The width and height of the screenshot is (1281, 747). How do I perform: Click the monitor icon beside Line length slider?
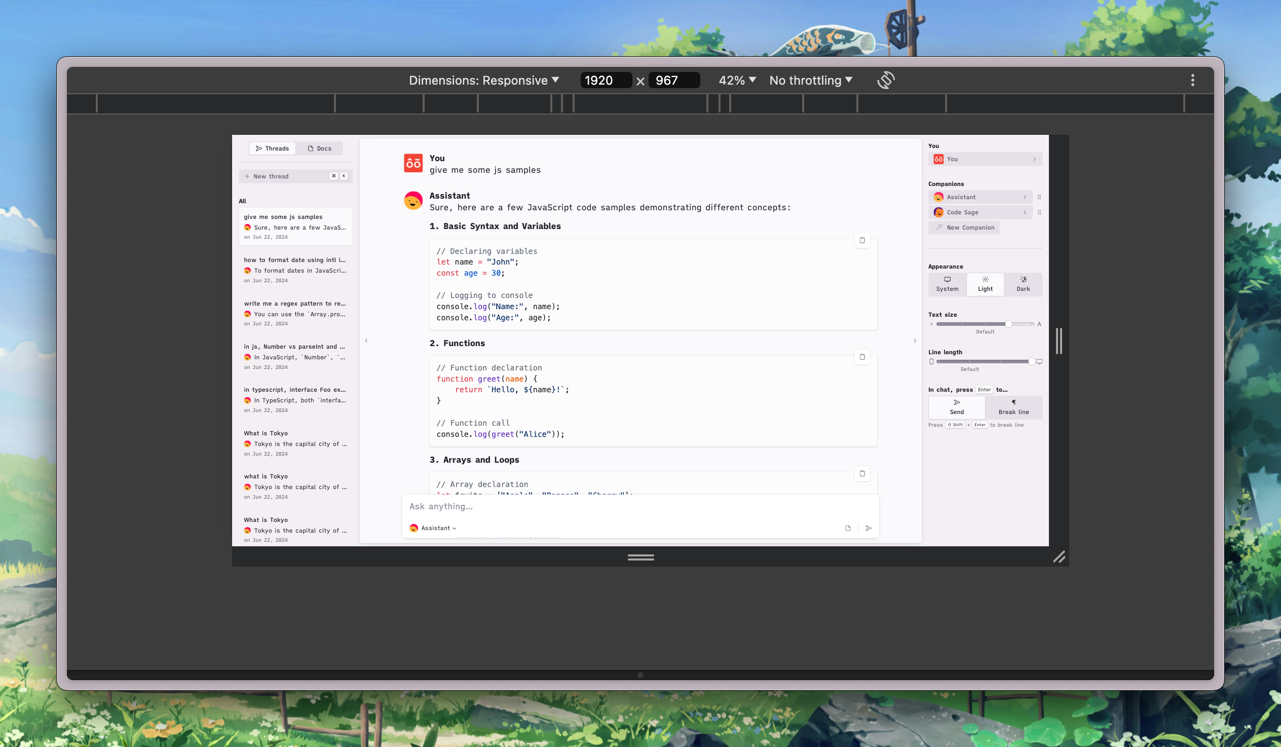click(x=1039, y=361)
